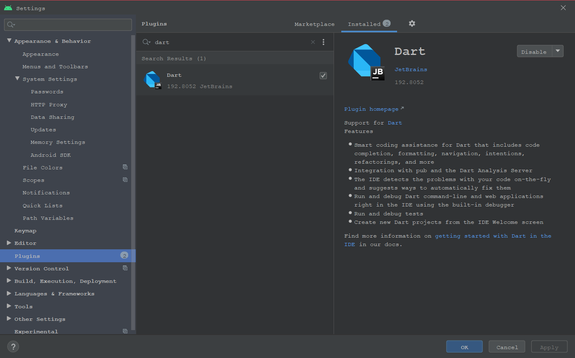Switch to the Marketplace tab

[x=314, y=24]
